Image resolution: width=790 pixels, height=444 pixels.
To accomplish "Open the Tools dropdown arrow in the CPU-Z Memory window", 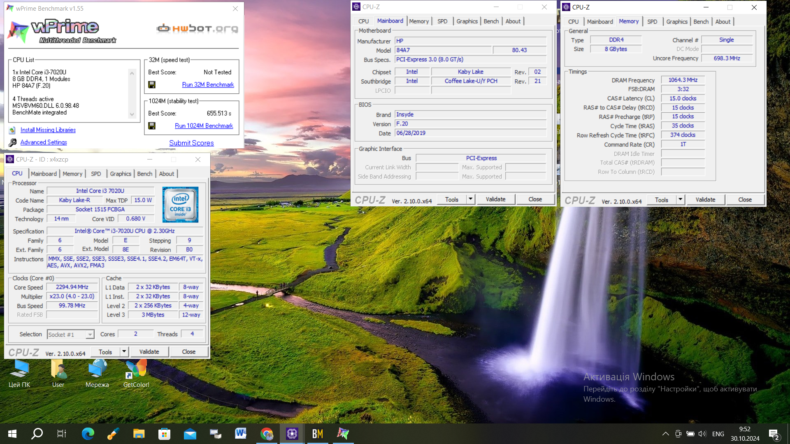I will pos(681,200).
